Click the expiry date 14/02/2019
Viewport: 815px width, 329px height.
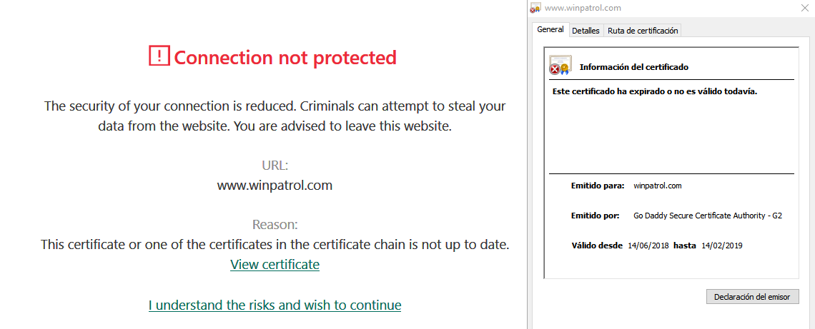[x=722, y=246]
